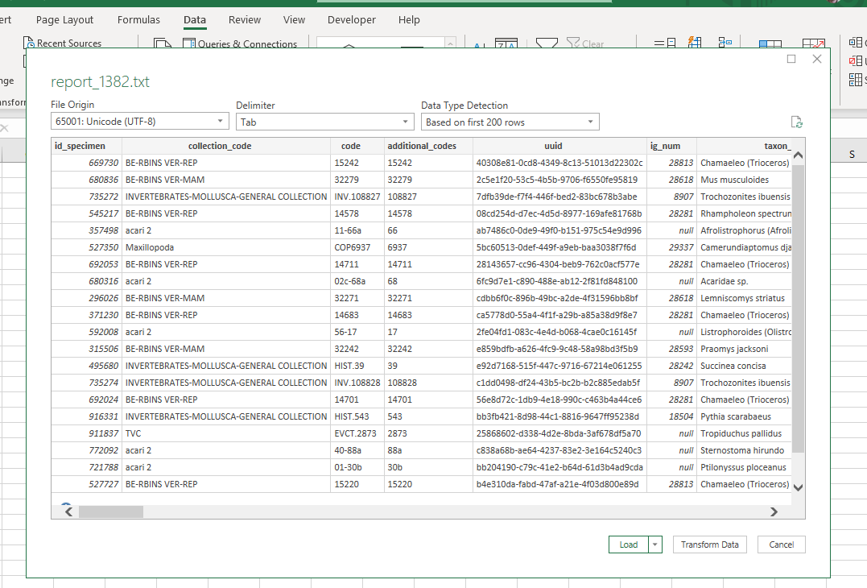Viewport: 867px width, 588px height.
Task: Select the Filter funnel icon
Action: click(x=547, y=42)
